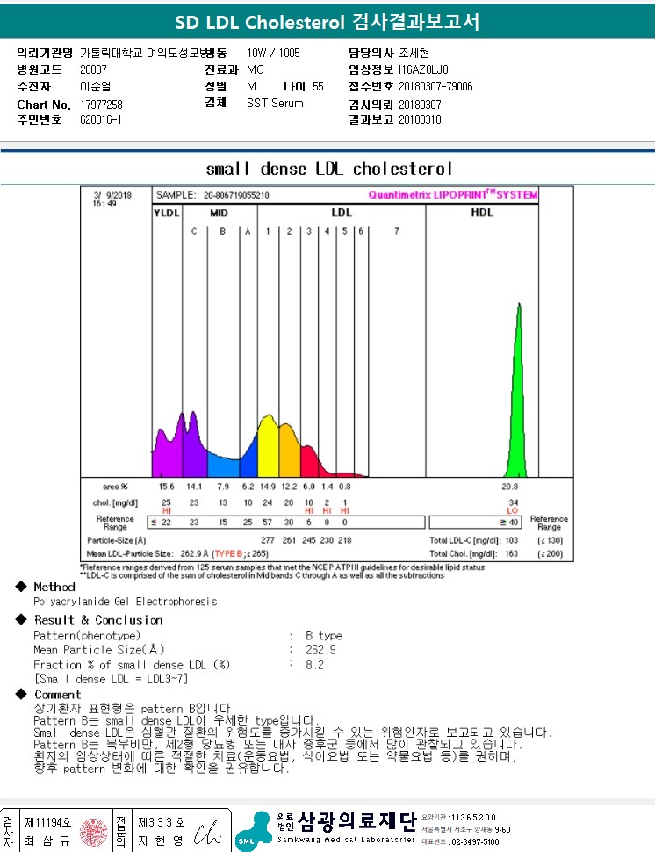Click the orange LDL 2 band
655x852 pixels.
point(290,452)
